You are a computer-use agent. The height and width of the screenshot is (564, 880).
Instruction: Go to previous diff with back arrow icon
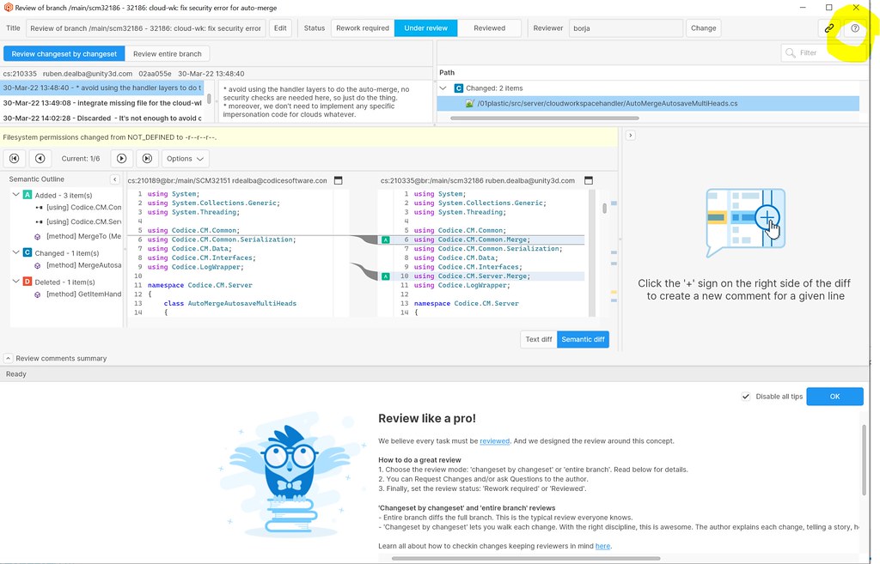[x=40, y=158]
